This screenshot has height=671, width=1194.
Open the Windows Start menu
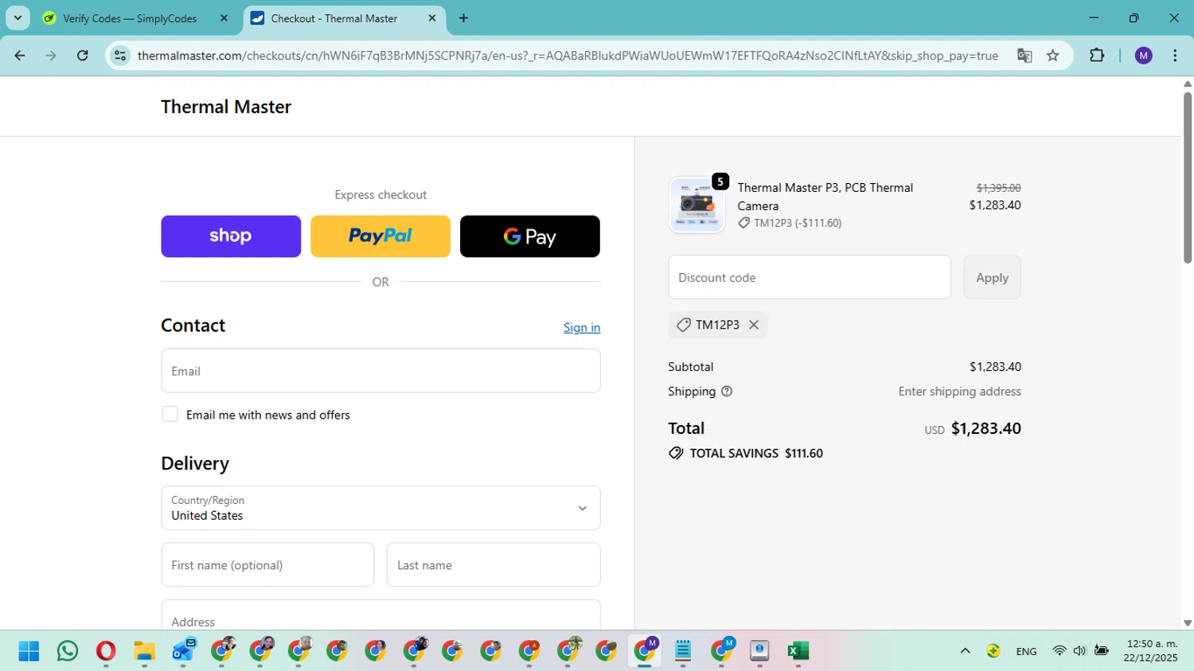coord(29,651)
